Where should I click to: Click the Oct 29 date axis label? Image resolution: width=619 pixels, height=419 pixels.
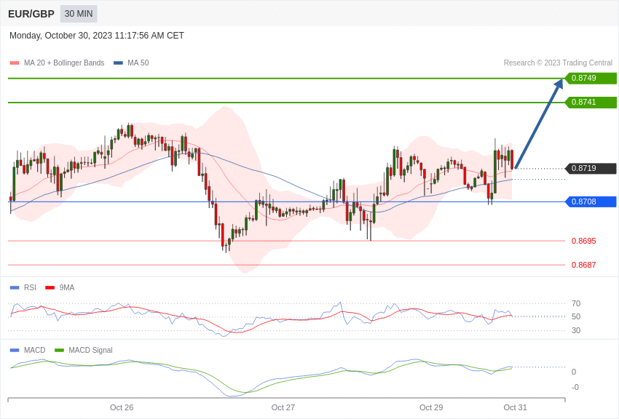pos(431,407)
